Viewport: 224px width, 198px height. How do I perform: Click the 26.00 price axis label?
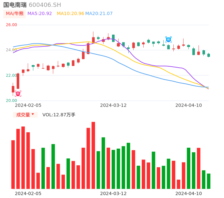(x=11, y=25)
